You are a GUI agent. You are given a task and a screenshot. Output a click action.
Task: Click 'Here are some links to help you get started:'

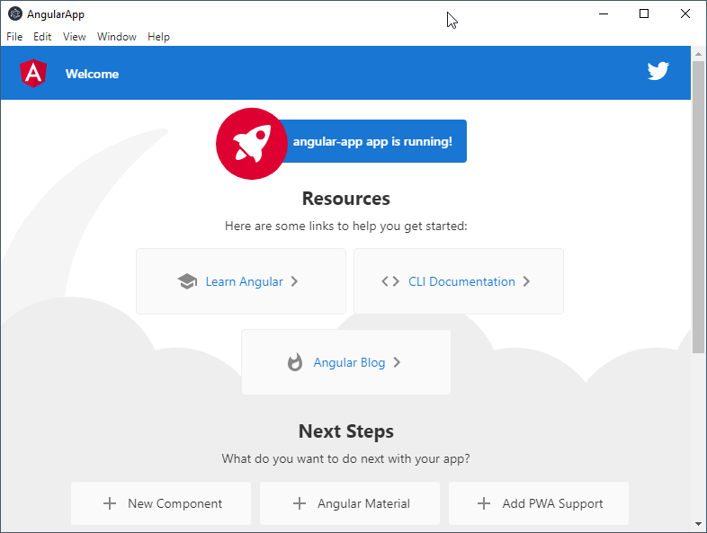[345, 226]
